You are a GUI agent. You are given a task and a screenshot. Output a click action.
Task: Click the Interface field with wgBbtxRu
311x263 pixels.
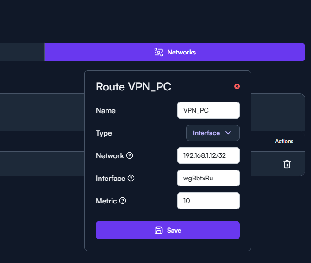[x=208, y=178]
